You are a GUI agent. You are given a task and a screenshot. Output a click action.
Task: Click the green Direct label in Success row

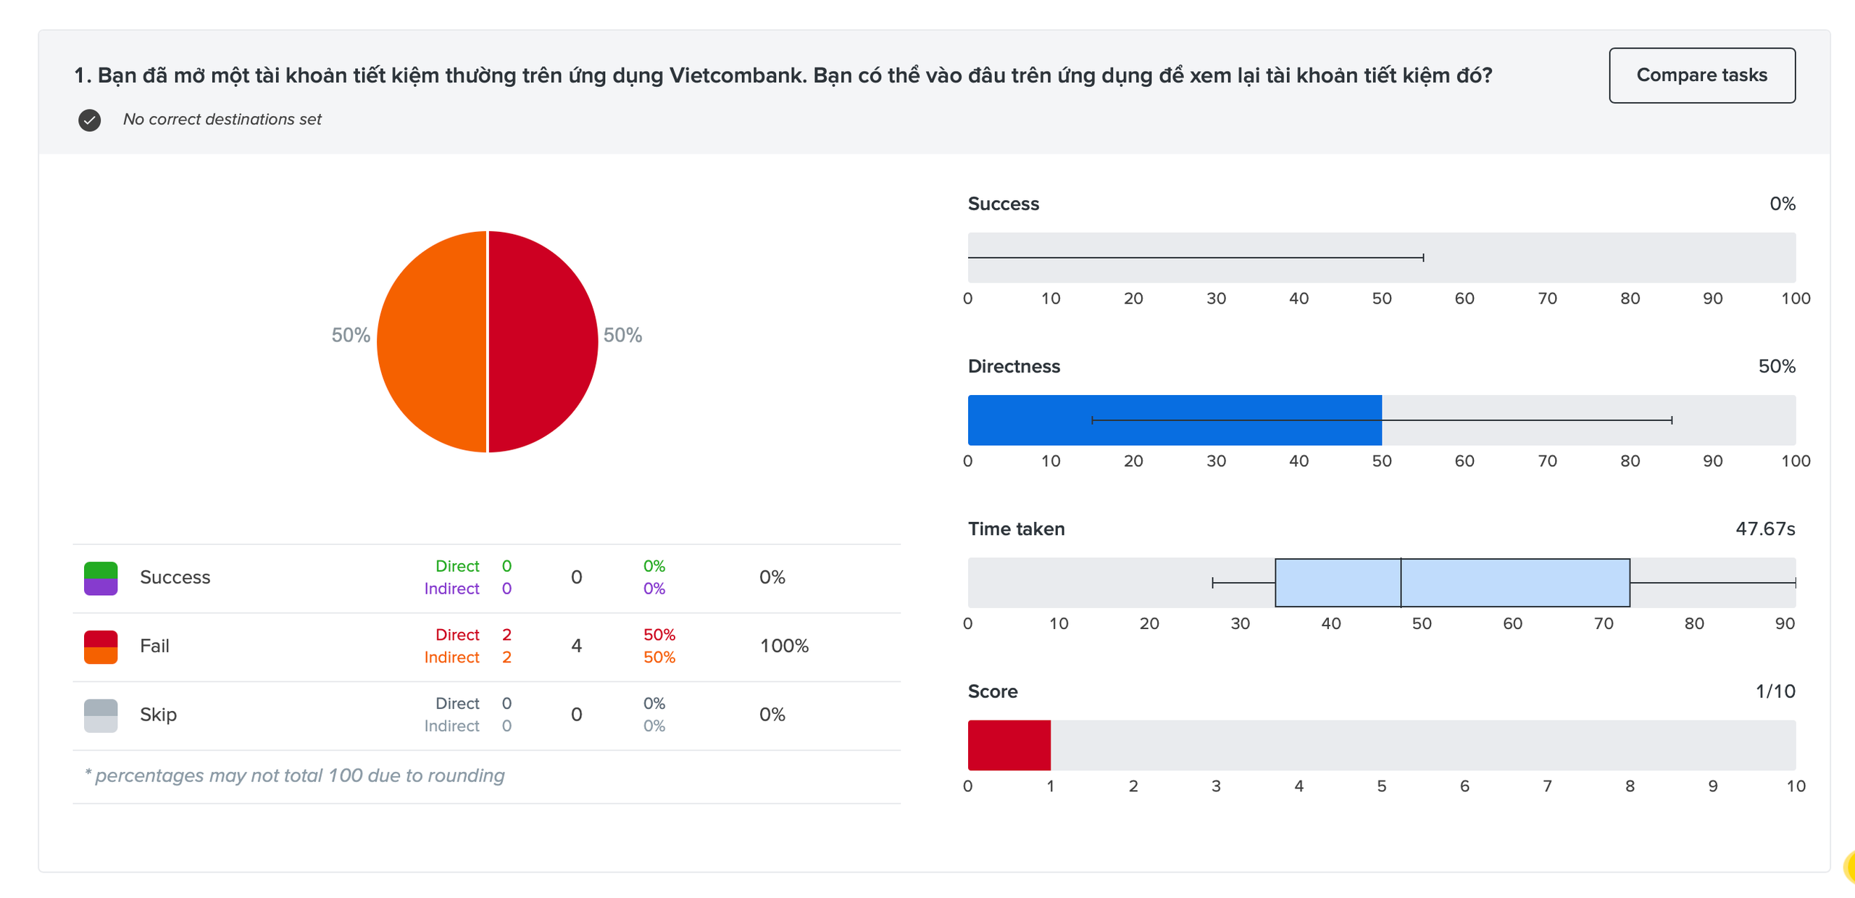(x=457, y=565)
